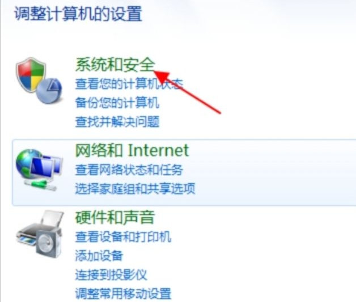Open the 网络和 Internet category
The width and height of the screenshot is (356, 302).
tap(132, 150)
